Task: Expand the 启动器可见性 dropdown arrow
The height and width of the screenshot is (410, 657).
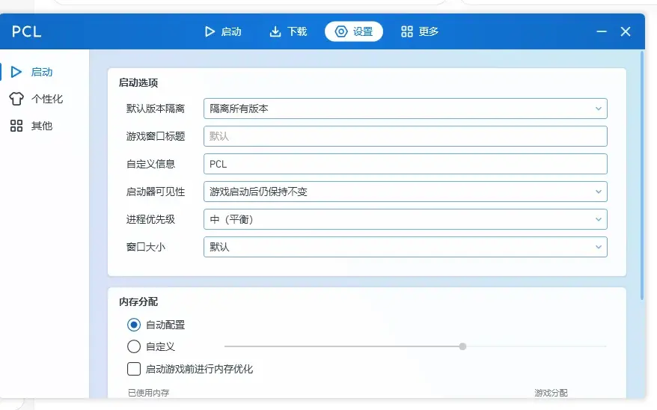Action: [599, 192]
